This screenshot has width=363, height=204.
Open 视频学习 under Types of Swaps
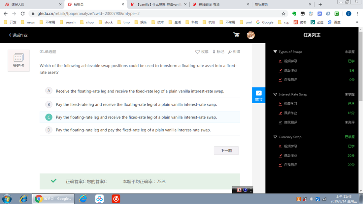(290, 61)
